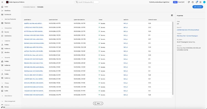Open the Template link in Properties
The image size is (207, 109).
(x=187, y=36)
